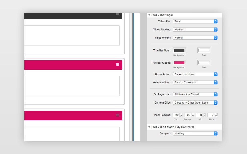Click the 'On Item Click:' label
Viewport: 247px width, 154px height.
[x=163, y=103]
